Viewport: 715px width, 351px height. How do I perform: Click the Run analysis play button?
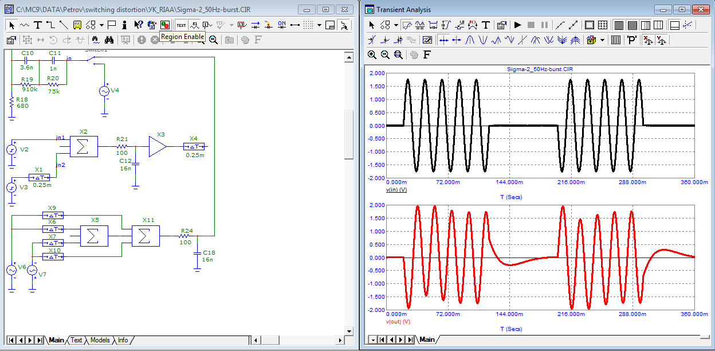(x=517, y=25)
